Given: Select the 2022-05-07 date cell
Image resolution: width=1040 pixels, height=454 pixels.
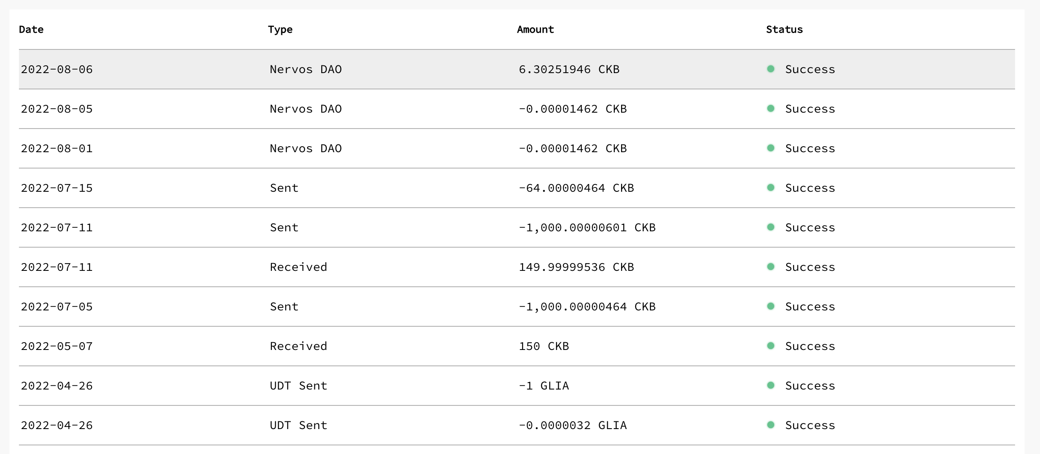Looking at the screenshot, I should (x=57, y=346).
